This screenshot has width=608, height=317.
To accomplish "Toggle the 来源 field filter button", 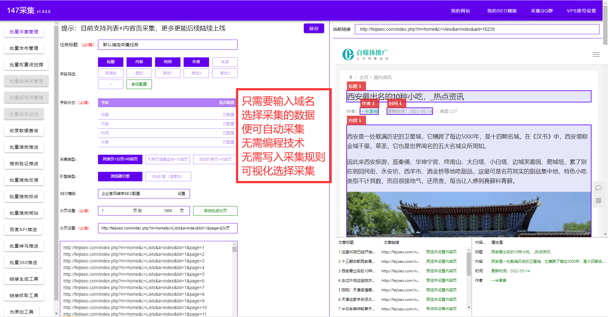I will point(225,62).
